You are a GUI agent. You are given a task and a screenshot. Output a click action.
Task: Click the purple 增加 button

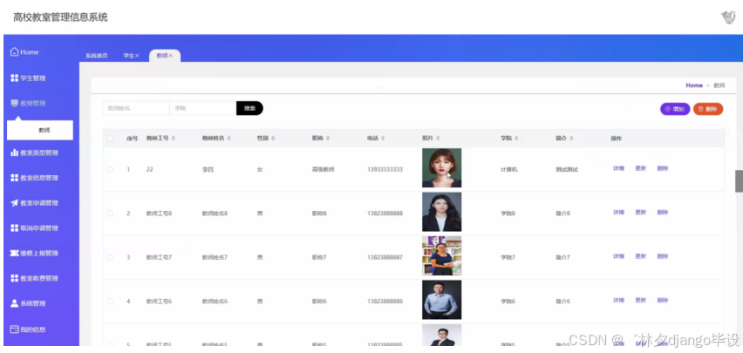pyautogui.click(x=675, y=109)
